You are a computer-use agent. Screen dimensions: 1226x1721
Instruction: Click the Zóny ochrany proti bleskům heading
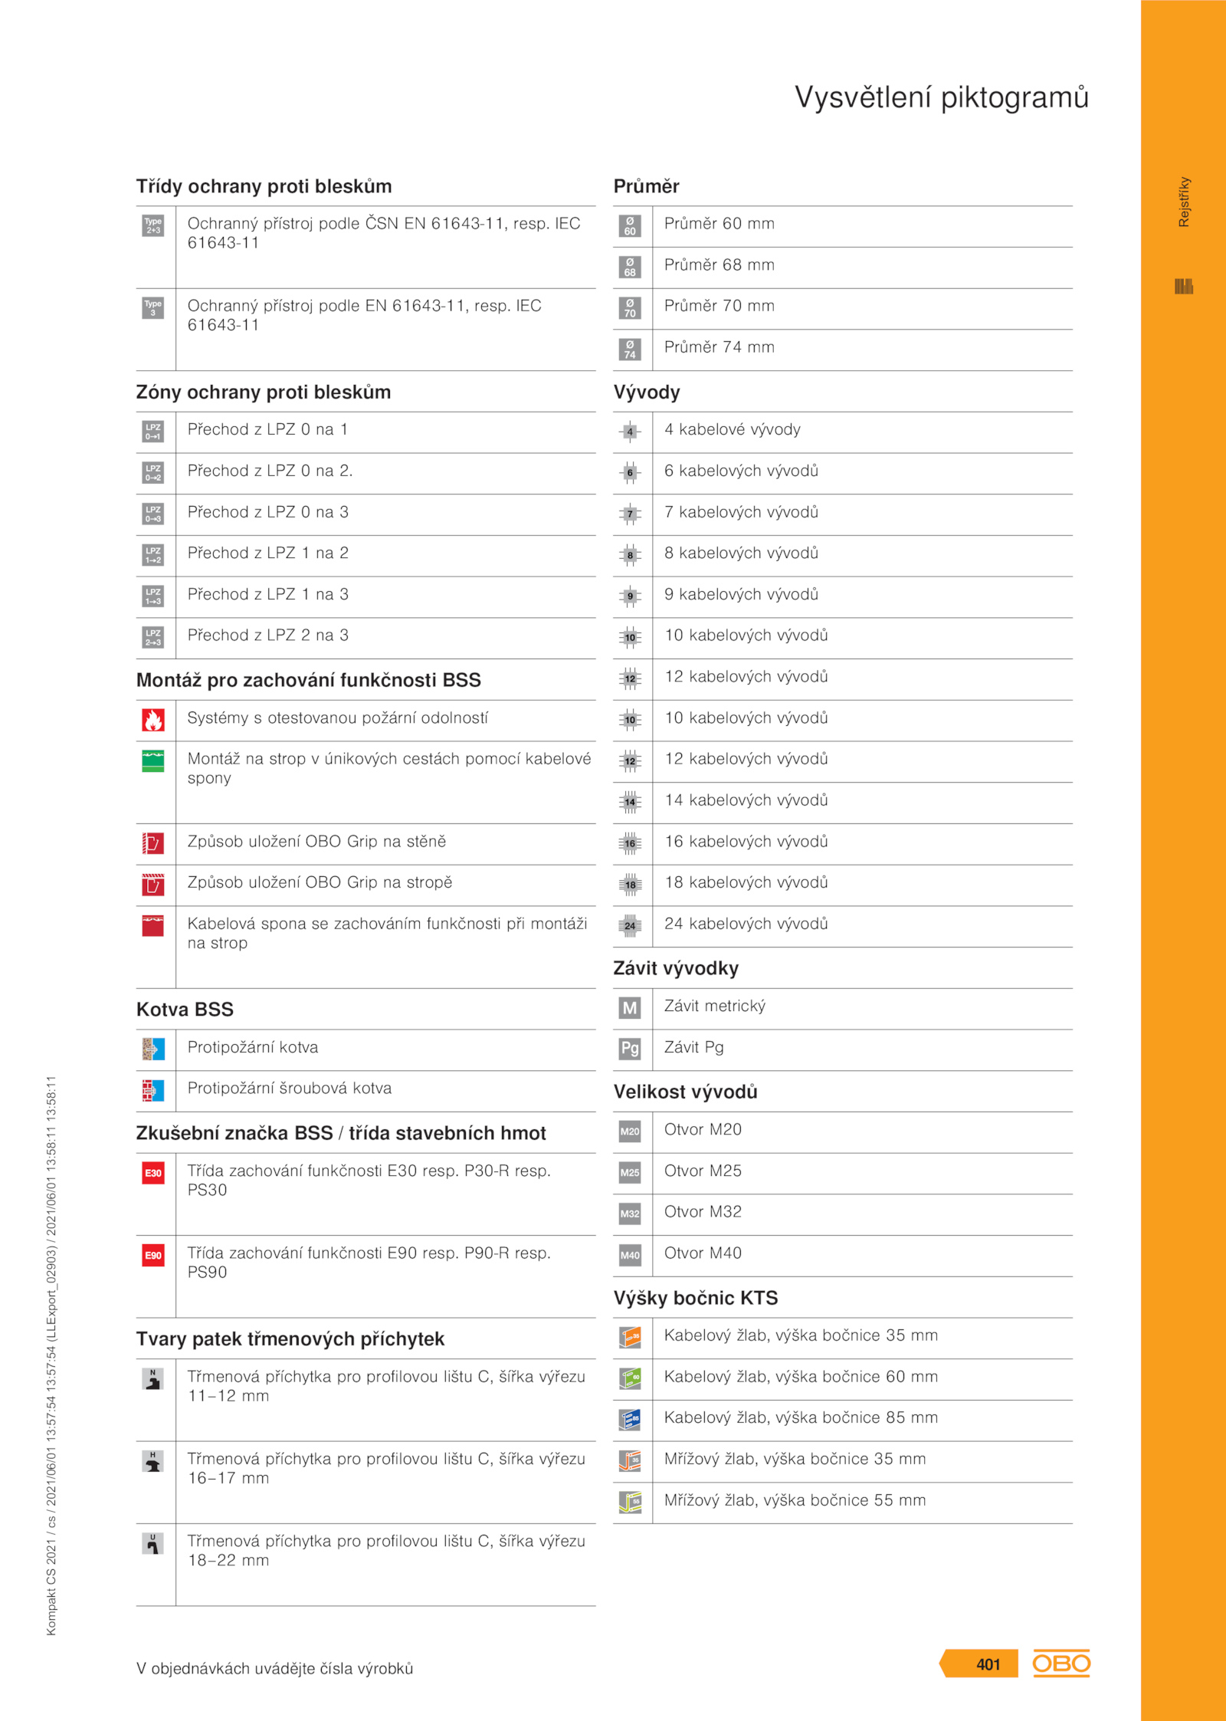264,392
